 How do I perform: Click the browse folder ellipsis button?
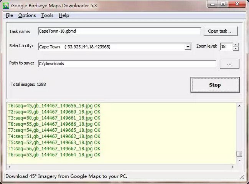click(x=229, y=64)
